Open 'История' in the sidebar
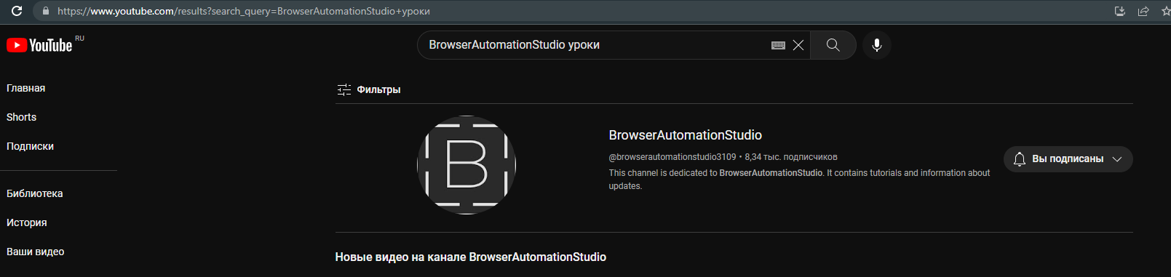1171x277 pixels. pos(27,222)
